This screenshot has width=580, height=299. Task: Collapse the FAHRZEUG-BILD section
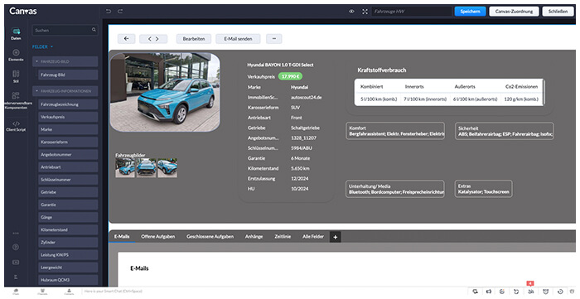coord(65,61)
